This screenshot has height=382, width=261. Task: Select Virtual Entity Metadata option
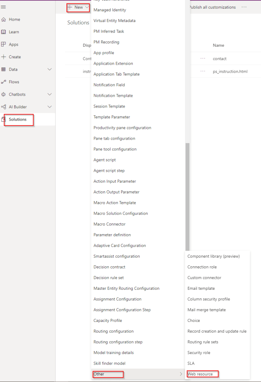[114, 21]
